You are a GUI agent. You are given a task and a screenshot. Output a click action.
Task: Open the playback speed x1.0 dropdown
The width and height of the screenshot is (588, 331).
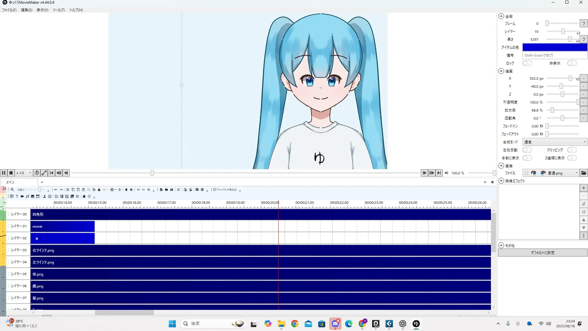[24, 173]
